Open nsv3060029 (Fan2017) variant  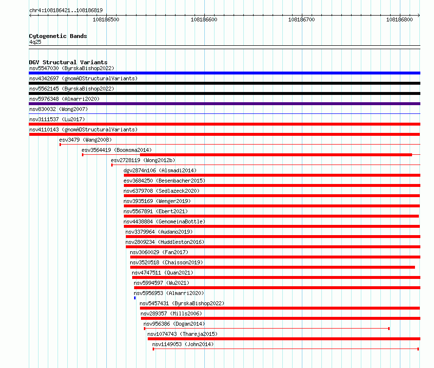click(x=159, y=252)
